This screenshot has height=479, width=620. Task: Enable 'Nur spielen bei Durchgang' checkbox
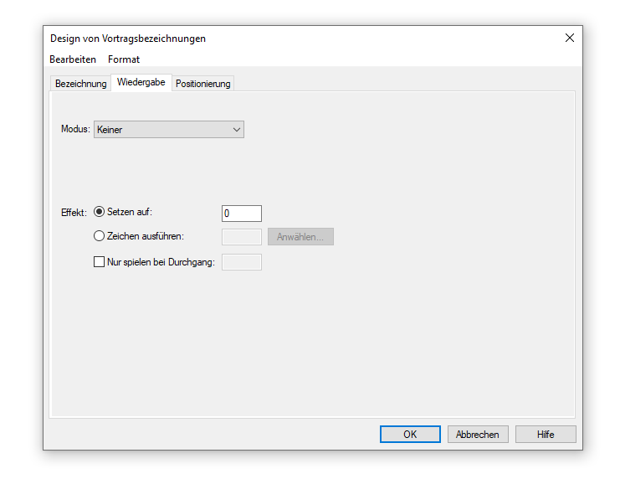coord(100,262)
